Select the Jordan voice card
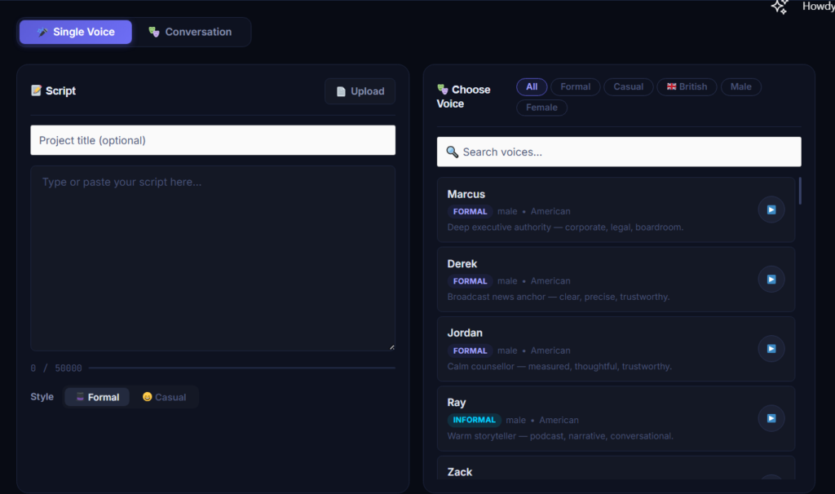 616,349
